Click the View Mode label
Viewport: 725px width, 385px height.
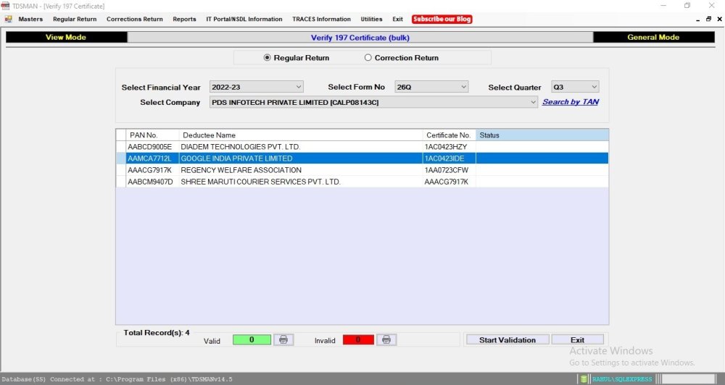click(x=66, y=37)
